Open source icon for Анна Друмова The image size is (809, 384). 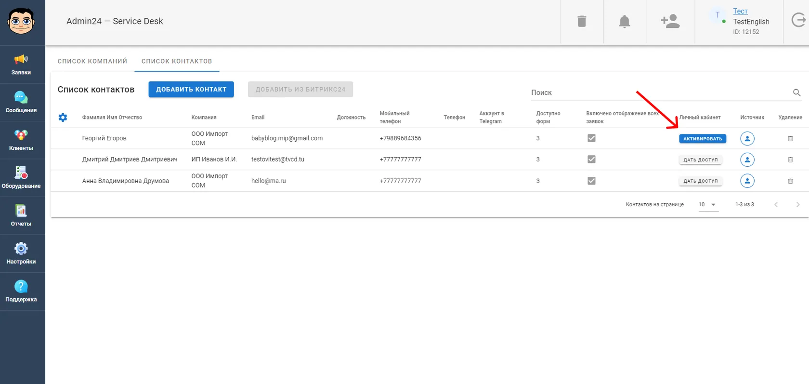coord(747,181)
